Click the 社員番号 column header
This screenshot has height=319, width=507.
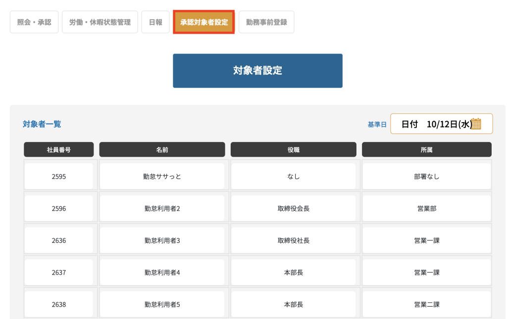[59, 149]
